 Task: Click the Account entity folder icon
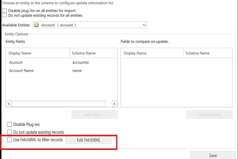36,25
